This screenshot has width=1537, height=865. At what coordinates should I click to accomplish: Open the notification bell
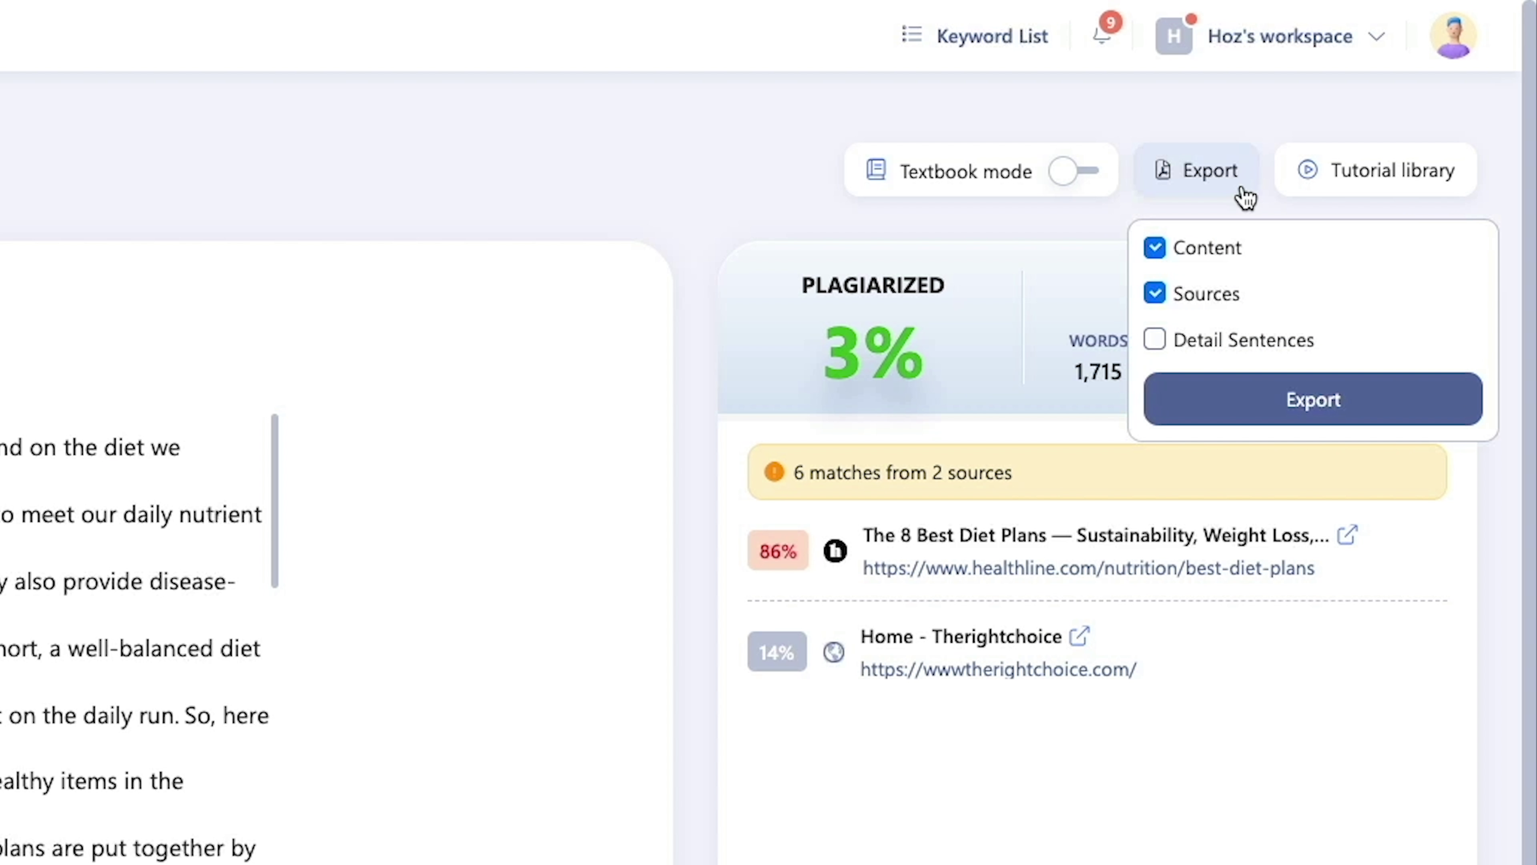pos(1102,36)
